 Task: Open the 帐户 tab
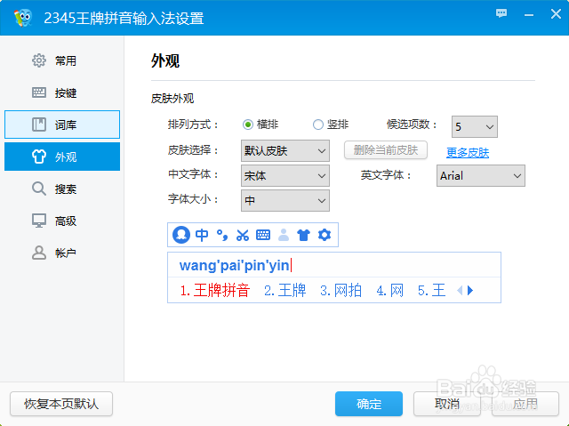[62, 253]
